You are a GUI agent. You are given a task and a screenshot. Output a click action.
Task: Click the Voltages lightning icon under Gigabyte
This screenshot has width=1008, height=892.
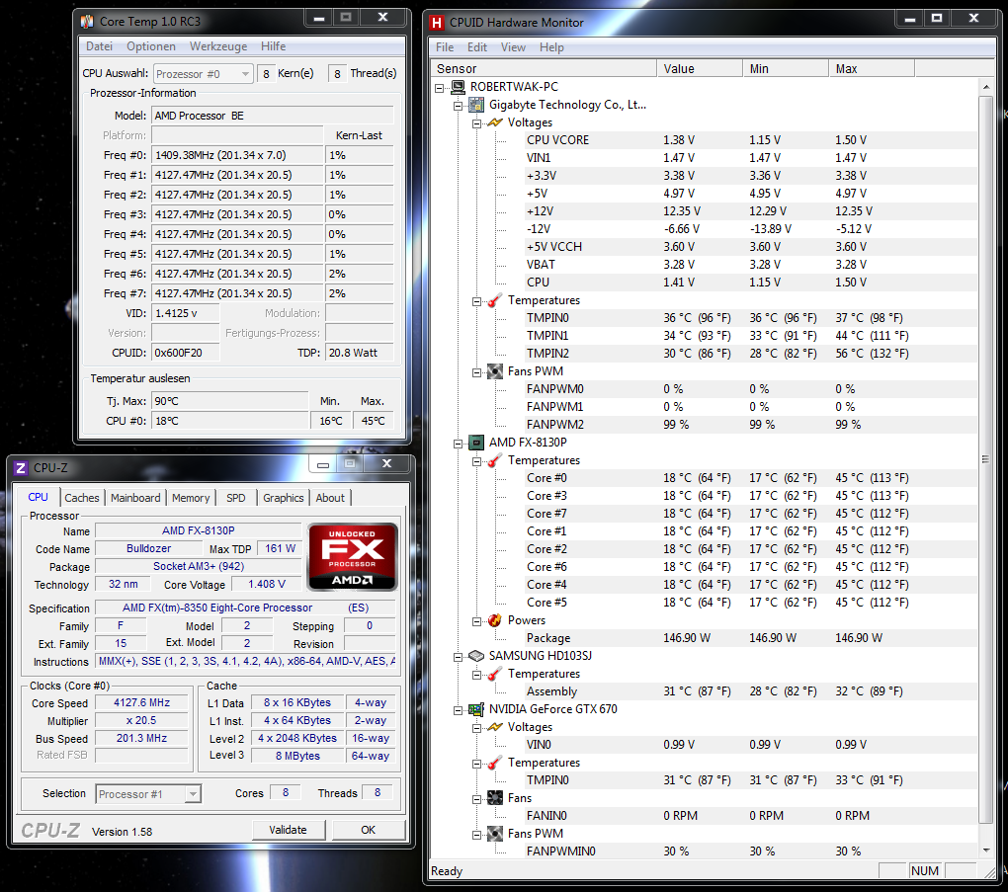click(495, 122)
